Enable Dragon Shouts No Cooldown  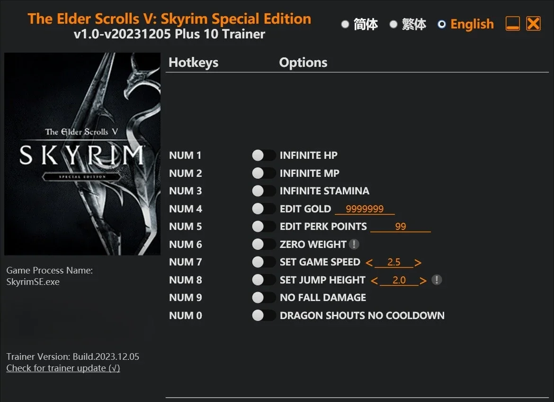tap(264, 315)
